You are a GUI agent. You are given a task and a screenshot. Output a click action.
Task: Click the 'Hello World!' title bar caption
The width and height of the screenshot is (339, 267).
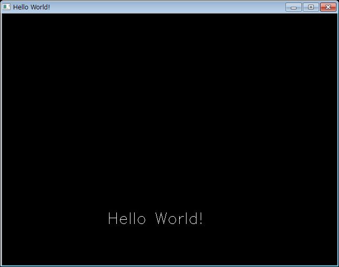pyautogui.click(x=31, y=7)
